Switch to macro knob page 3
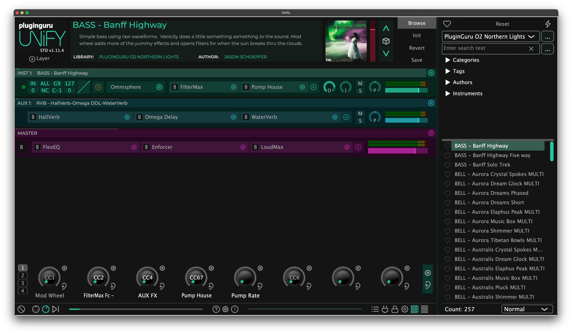Screen dimensions: 572x334 click(x=22, y=283)
